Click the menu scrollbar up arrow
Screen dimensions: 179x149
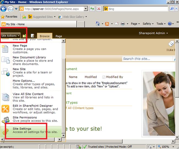(x=63, y=41)
